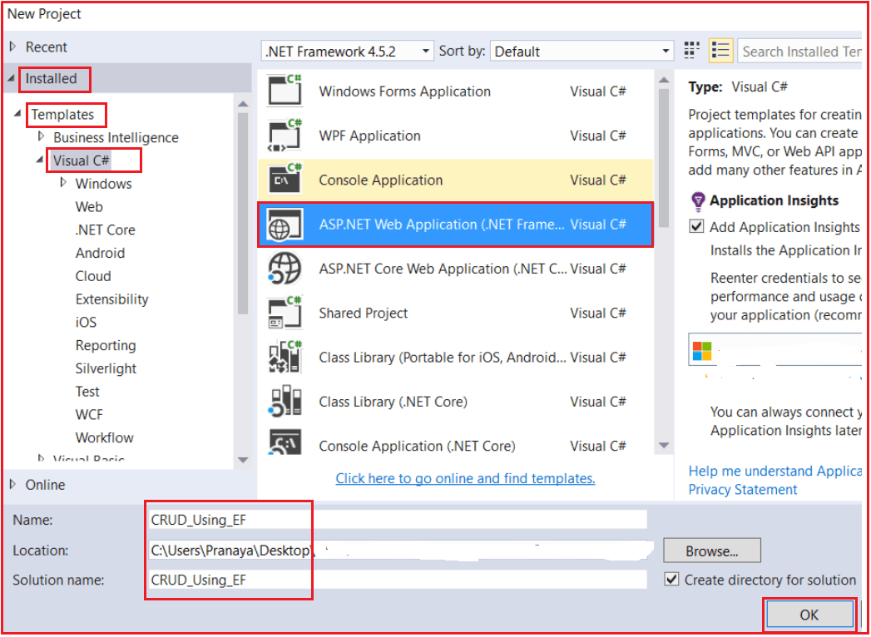Screen dimensions: 871x637
Task: Click the Microsoft logo account icon
Action: [x=702, y=351]
